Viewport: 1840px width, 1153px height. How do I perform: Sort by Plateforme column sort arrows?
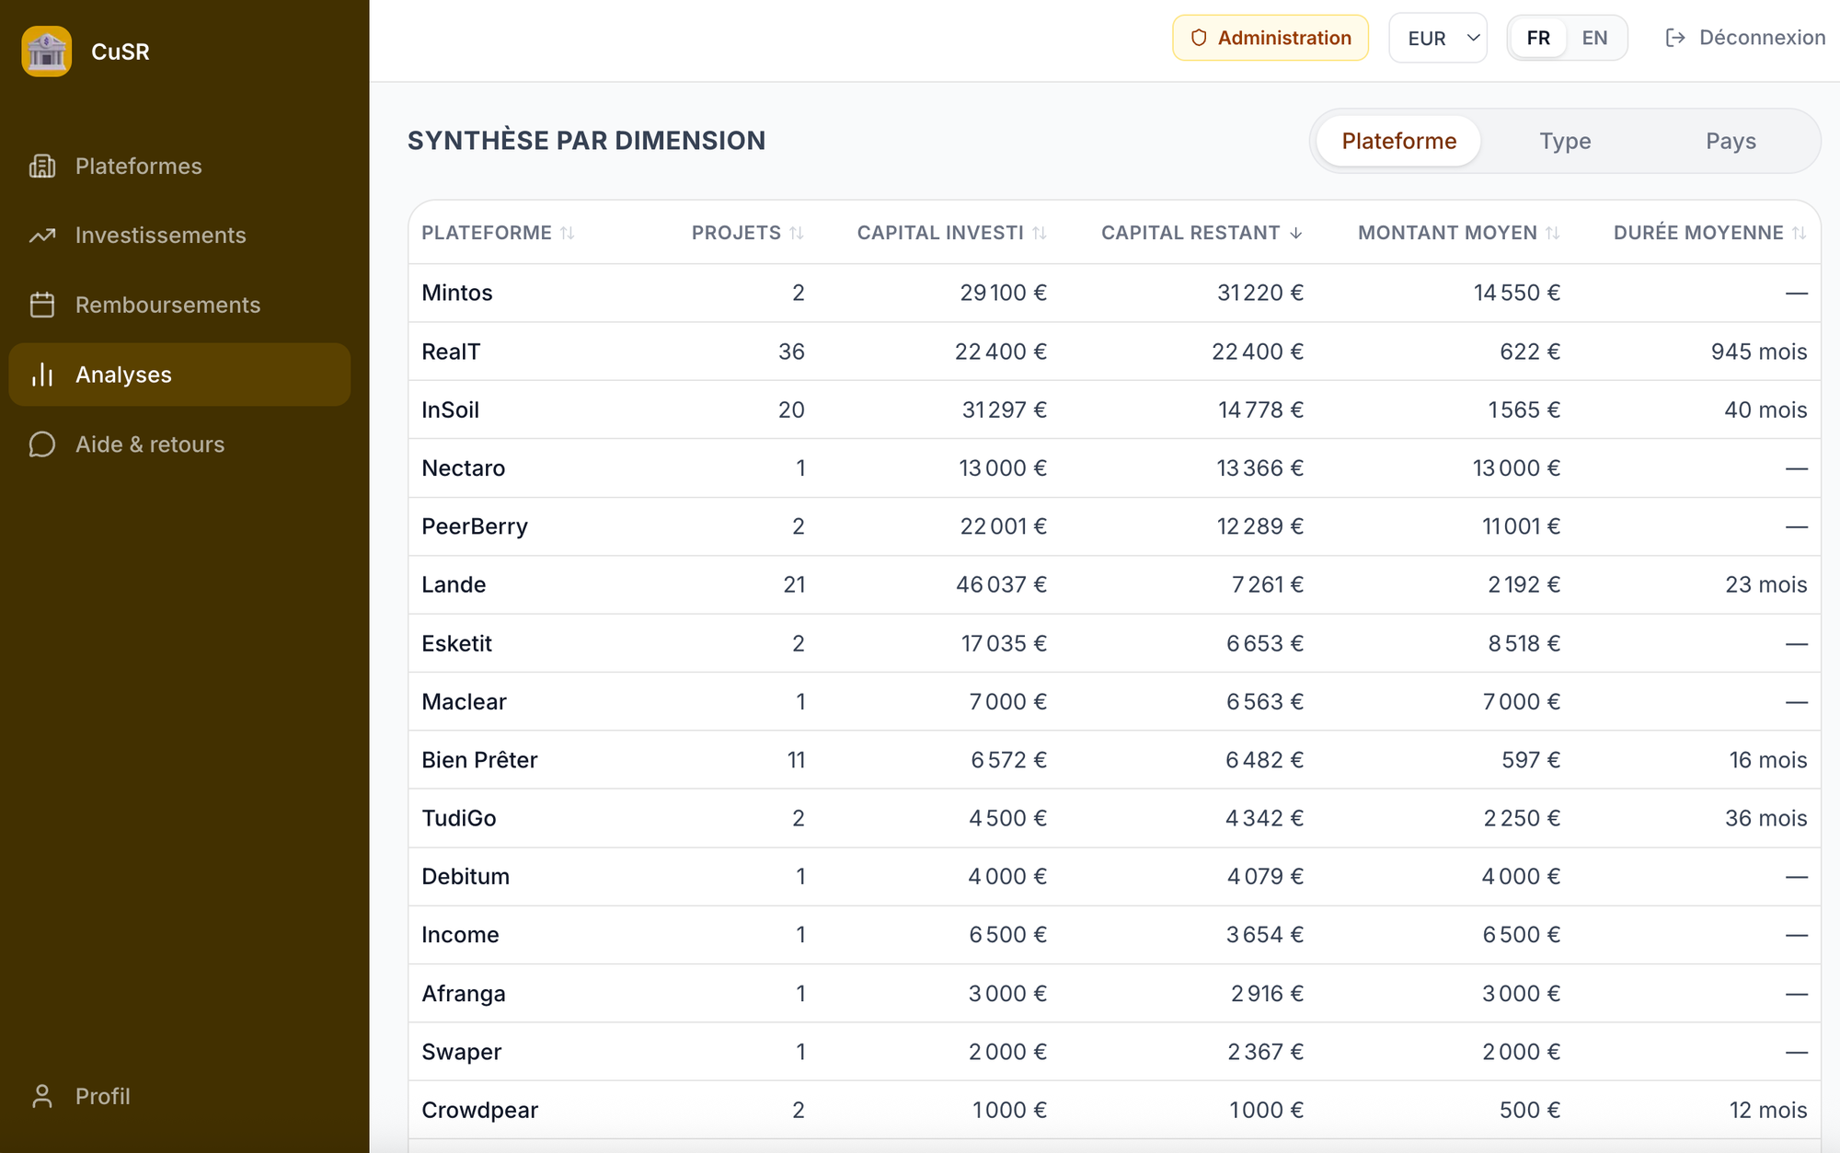tap(568, 234)
